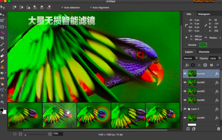Click the zoom slider in bottom bar
This screenshot has height=140, width=222.
(x=35, y=135)
